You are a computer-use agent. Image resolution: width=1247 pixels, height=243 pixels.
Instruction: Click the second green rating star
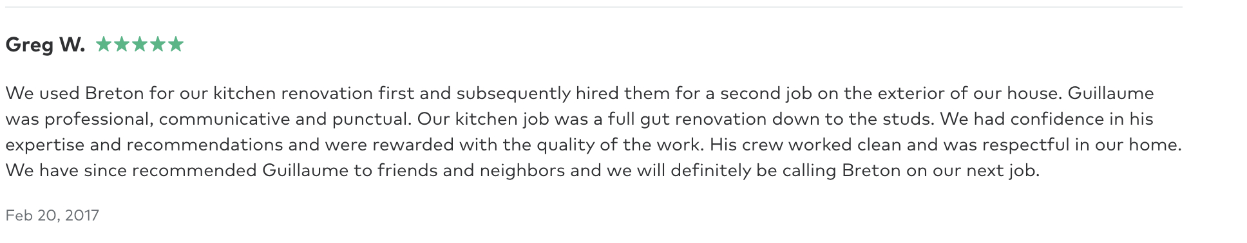pyautogui.click(x=122, y=44)
